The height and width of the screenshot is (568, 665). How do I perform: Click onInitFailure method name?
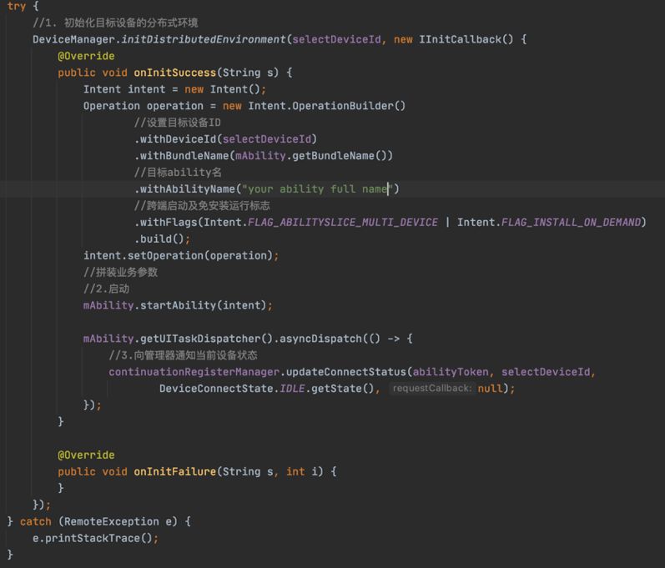pos(174,472)
